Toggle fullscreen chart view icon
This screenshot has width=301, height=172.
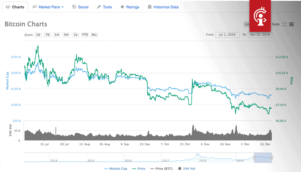click(285, 24)
